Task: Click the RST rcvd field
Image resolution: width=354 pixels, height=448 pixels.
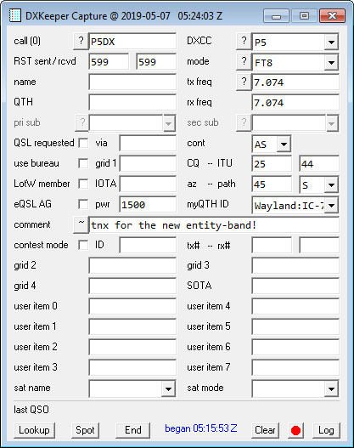Action: pyautogui.click(x=156, y=62)
